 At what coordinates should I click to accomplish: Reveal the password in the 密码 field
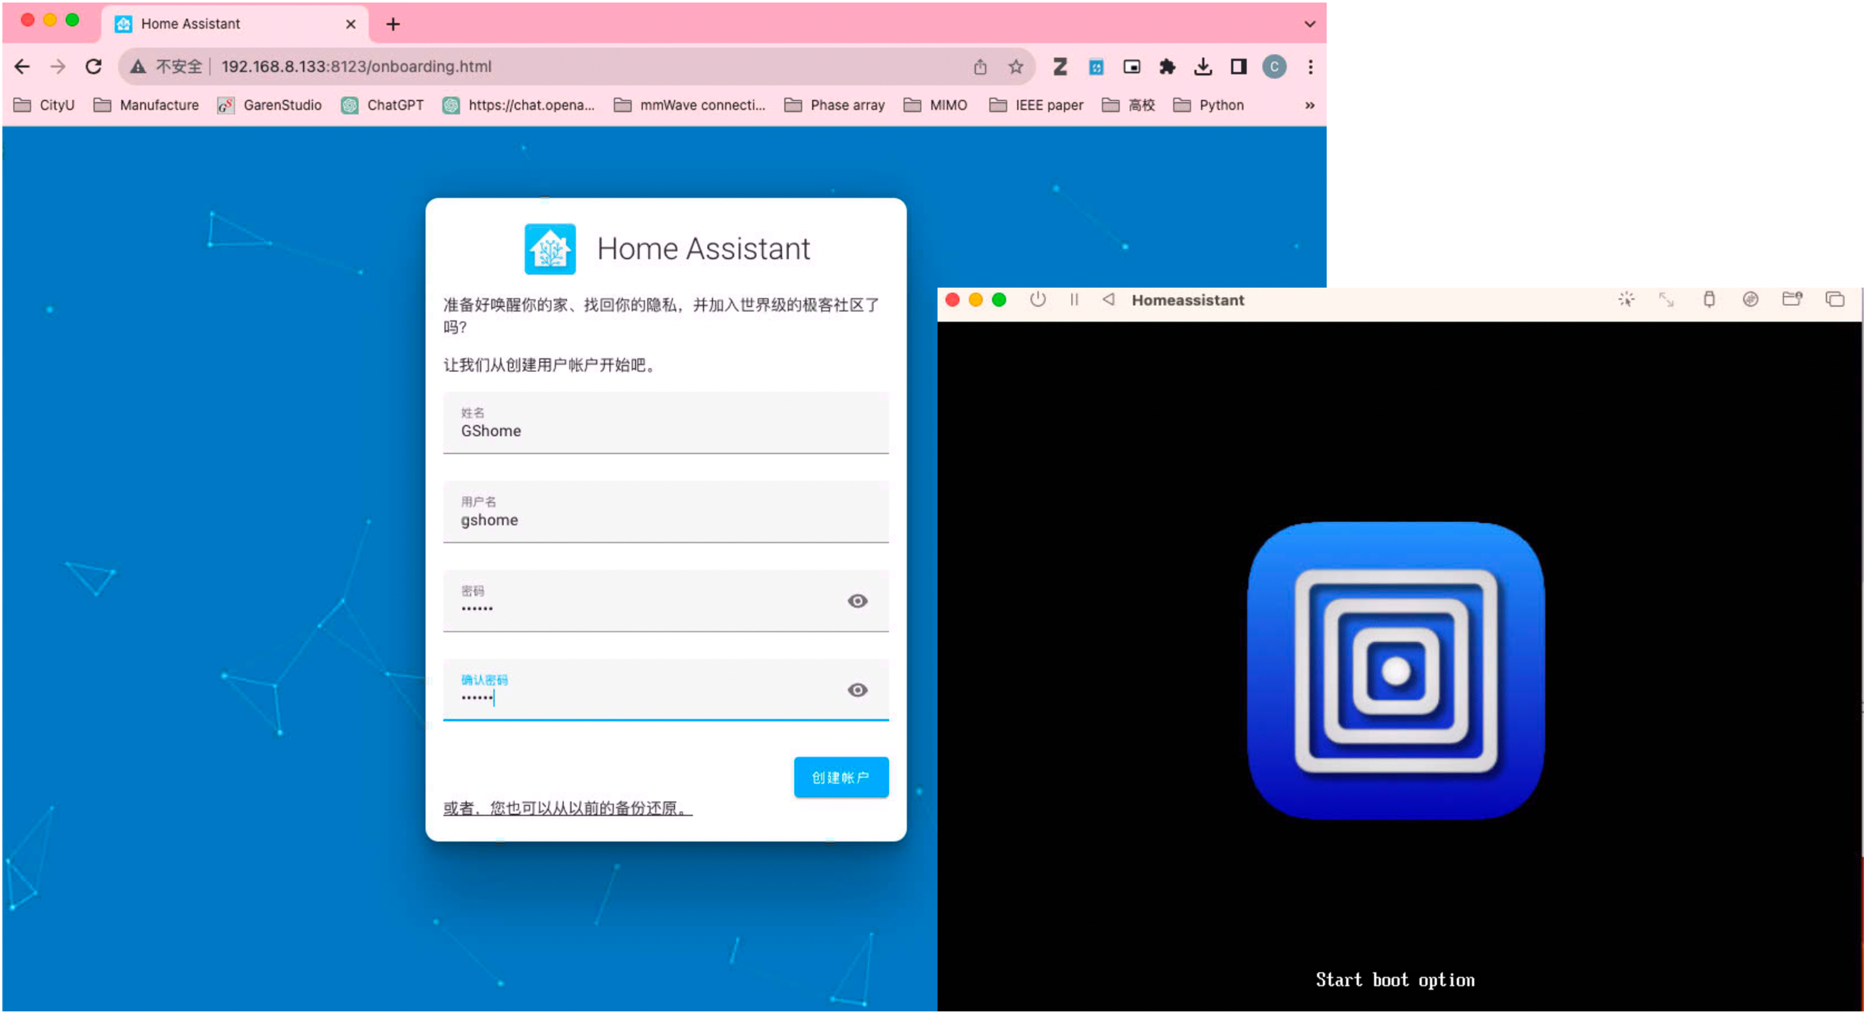(858, 601)
